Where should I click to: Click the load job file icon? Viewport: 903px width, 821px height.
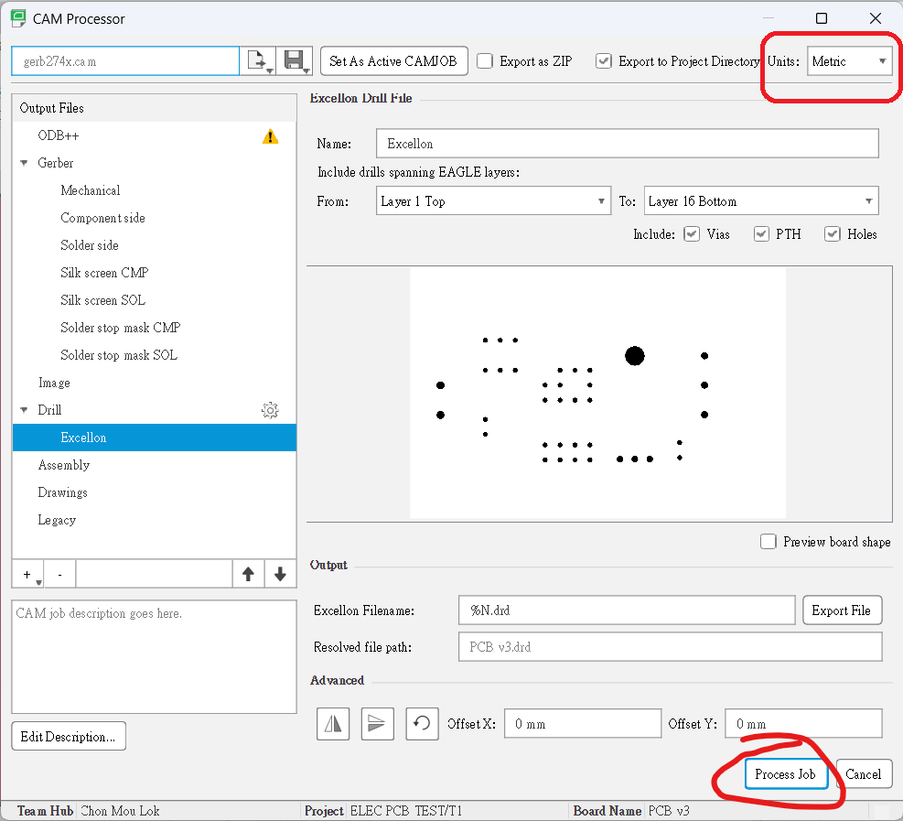[258, 61]
